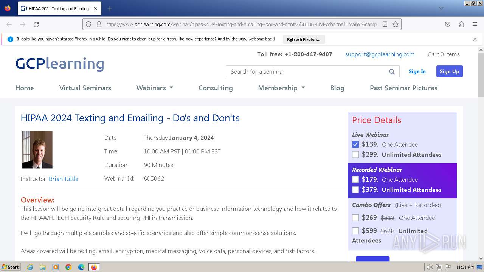Click the browser address bar

(242, 24)
